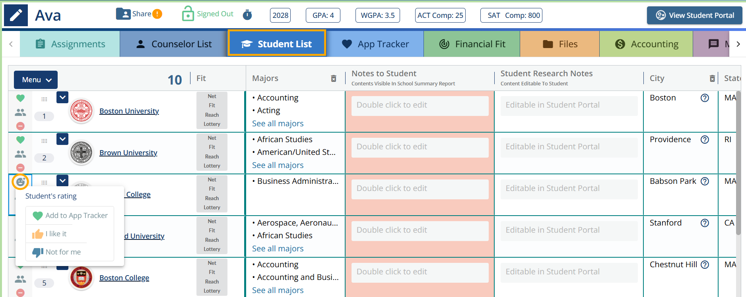Click the people icon for Brown University

(x=20, y=154)
